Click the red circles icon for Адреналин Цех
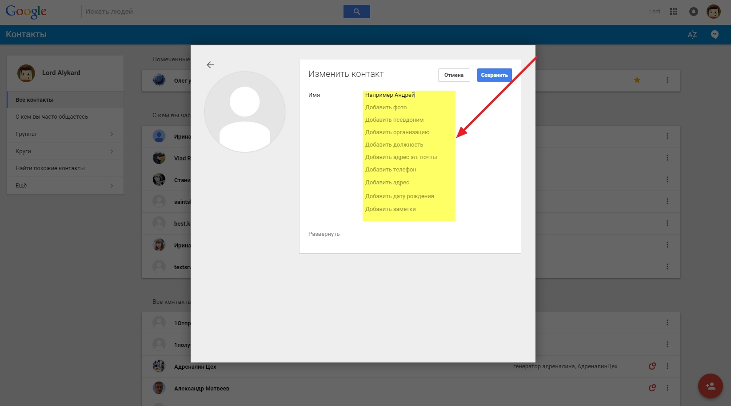Image resolution: width=731 pixels, height=406 pixels. click(x=652, y=366)
